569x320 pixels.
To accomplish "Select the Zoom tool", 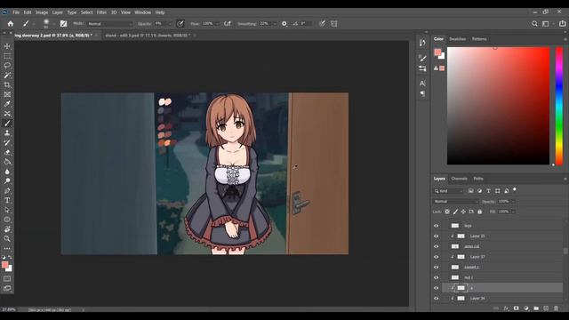I will point(7,239).
